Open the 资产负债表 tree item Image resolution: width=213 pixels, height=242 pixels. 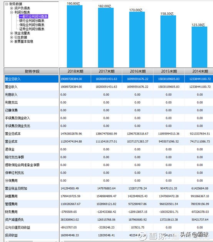coord(22,8)
